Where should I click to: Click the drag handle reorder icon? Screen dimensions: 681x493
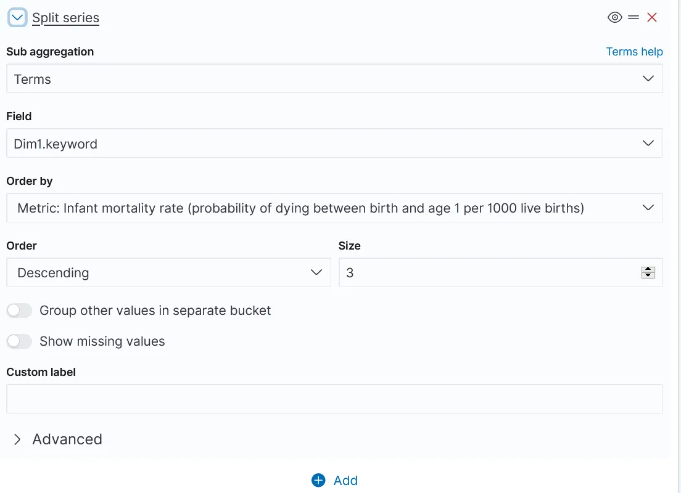coord(634,17)
